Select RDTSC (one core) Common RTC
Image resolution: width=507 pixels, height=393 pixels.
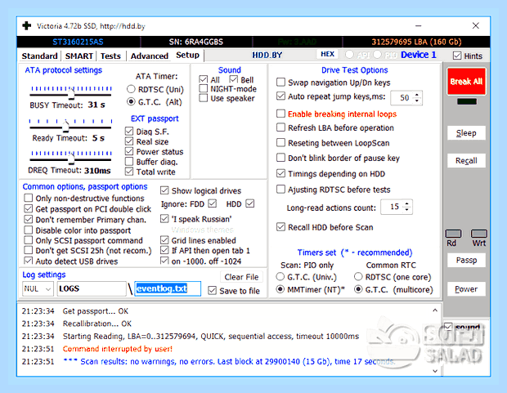pos(358,277)
